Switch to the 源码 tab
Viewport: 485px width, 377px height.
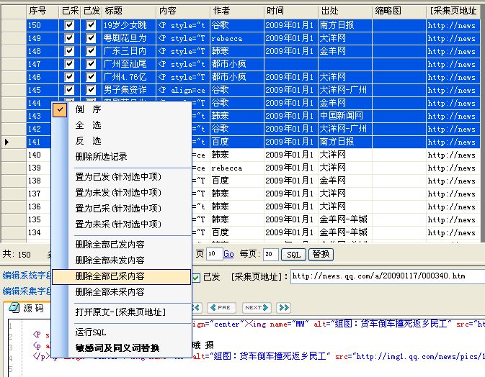pos(27,308)
